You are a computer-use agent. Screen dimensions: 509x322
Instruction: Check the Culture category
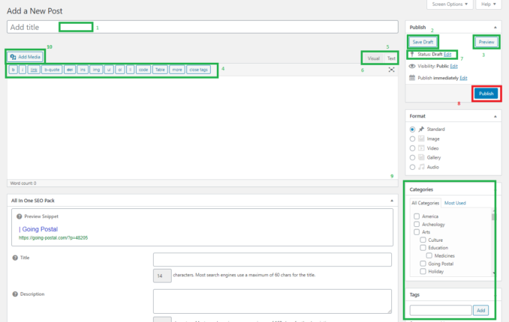click(x=423, y=240)
